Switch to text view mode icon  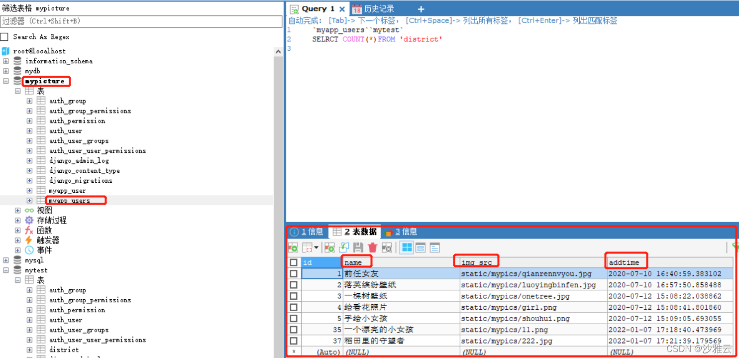point(434,247)
